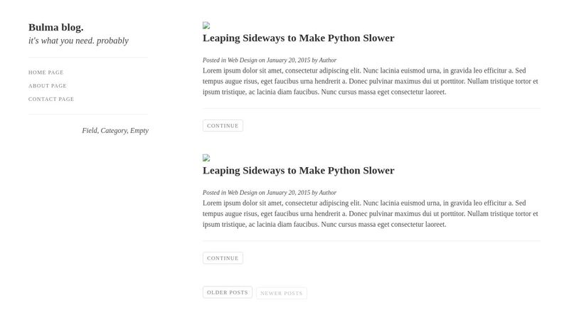Open the first post's title link
This screenshot has height=320, width=569.
point(298,38)
